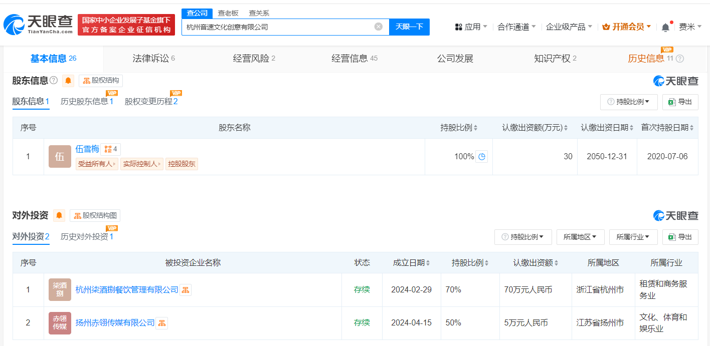Click the 国家中小企业发展子基金旗下 red banner

click(126, 25)
